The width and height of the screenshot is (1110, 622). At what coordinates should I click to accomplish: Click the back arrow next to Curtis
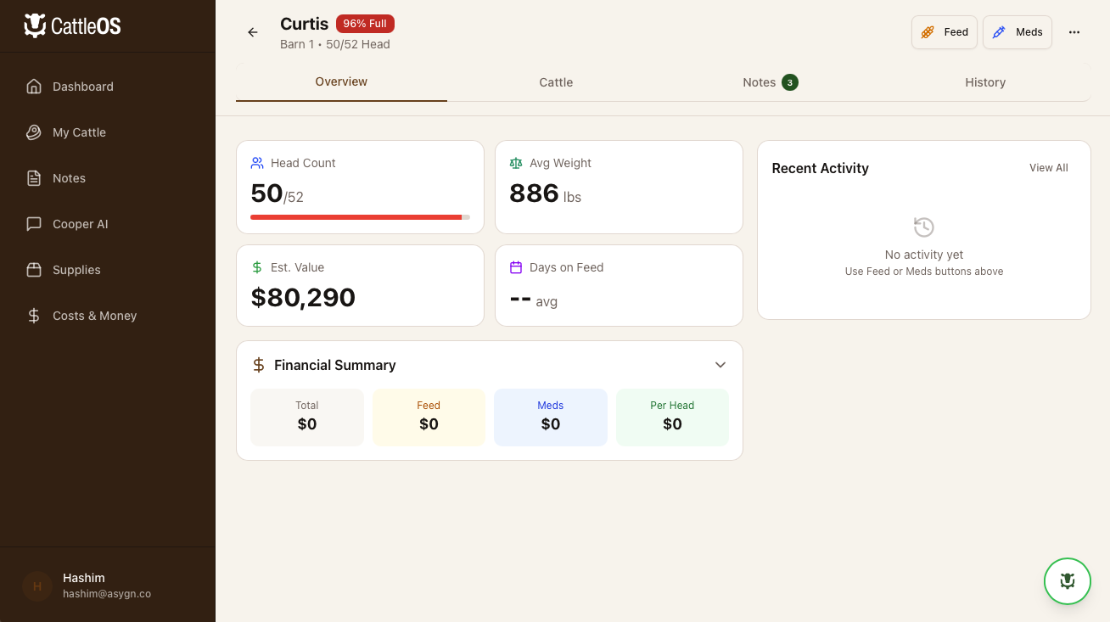[252, 31]
